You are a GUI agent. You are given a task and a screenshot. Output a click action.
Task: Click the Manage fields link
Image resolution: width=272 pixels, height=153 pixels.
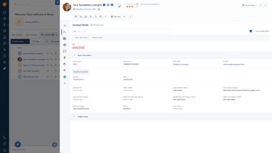[x=97, y=25]
